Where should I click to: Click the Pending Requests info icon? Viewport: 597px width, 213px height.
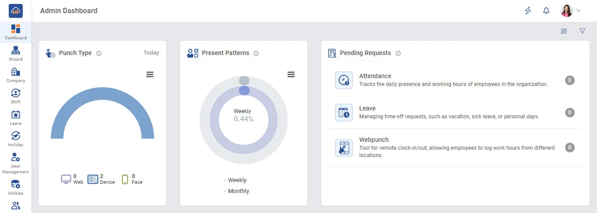tap(398, 53)
